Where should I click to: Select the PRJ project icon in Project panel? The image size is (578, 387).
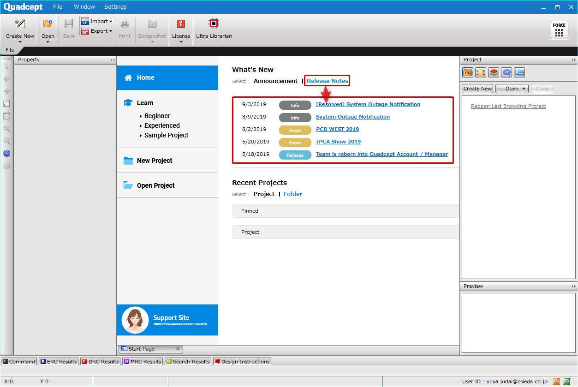(468, 72)
